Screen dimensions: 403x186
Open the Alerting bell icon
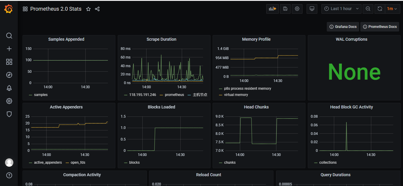(x=9, y=88)
